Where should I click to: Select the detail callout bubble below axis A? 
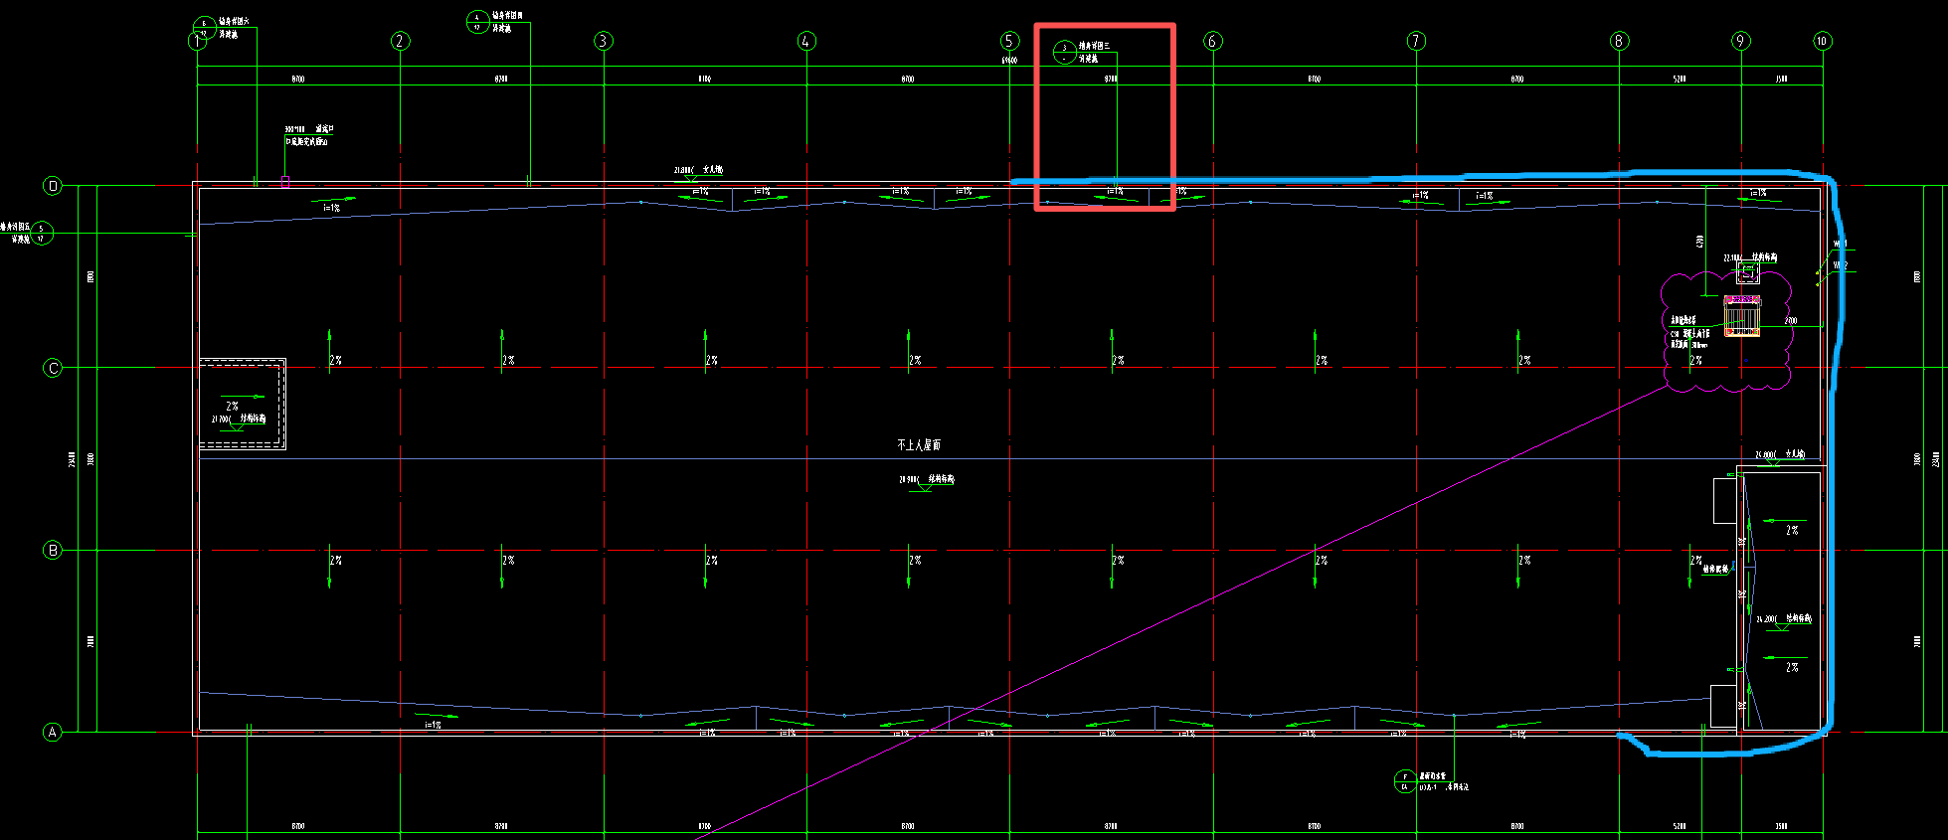(1404, 781)
